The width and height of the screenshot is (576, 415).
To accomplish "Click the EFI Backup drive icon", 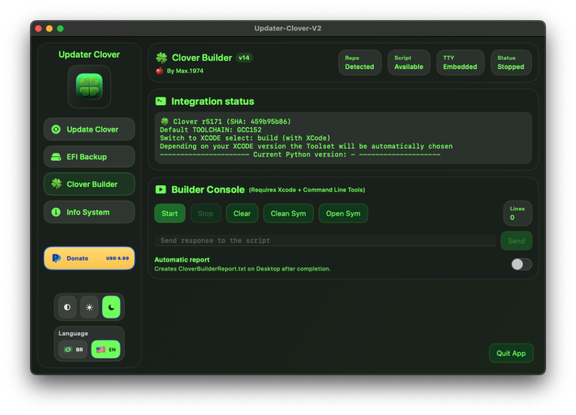I will (56, 157).
